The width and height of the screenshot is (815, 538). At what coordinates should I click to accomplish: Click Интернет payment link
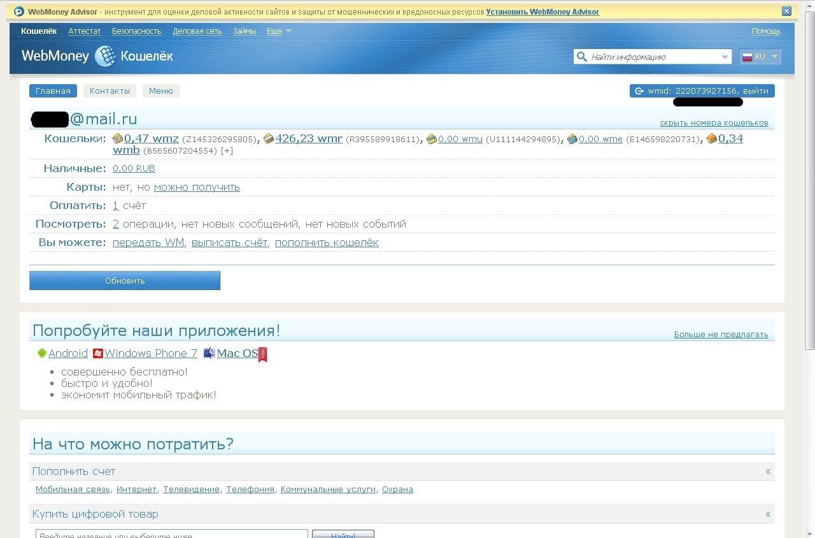coord(136,490)
